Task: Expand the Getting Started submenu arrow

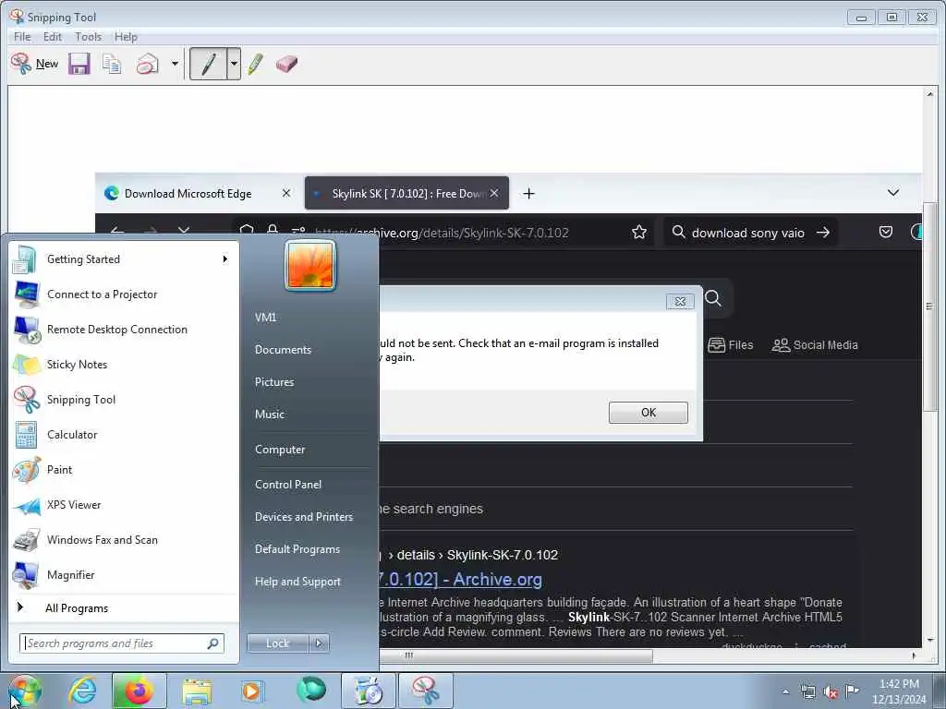Action: [225, 259]
